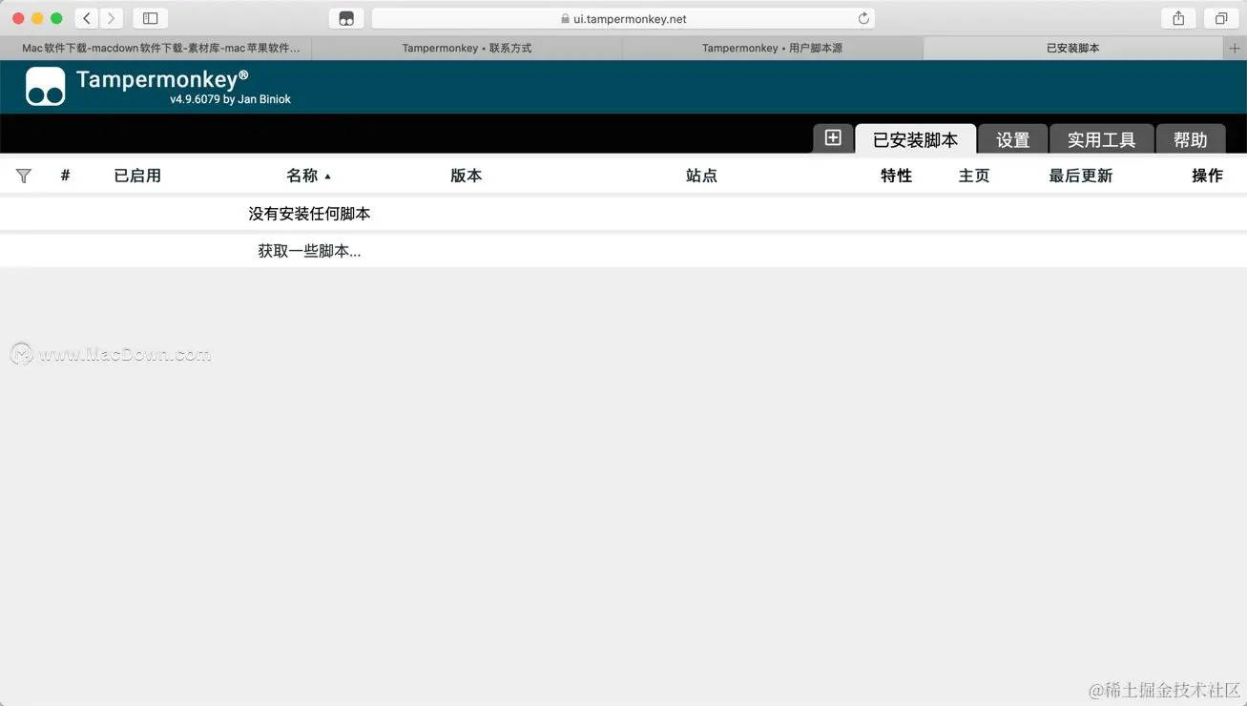Toggle the Safari sidebar icon
1247x706 pixels.
point(150,17)
